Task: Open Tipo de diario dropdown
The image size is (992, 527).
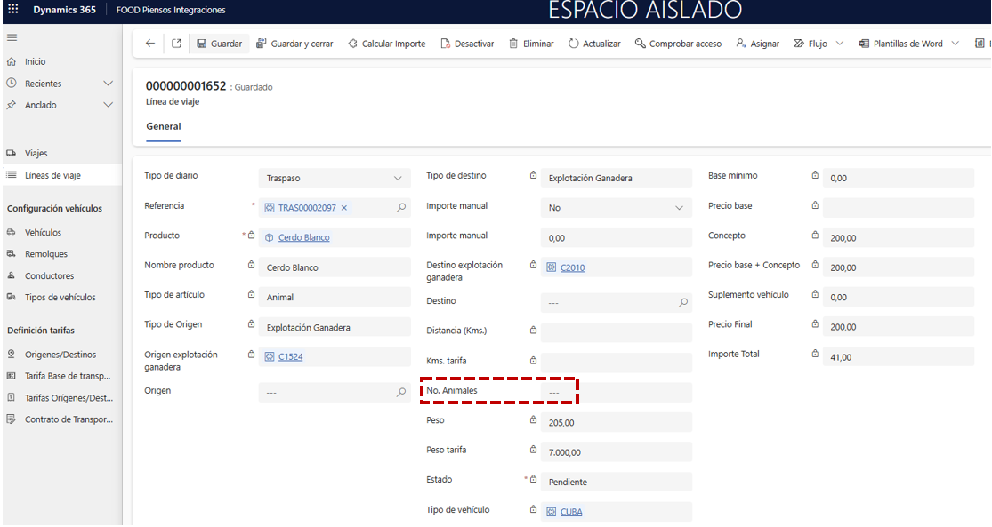Action: pos(398,179)
